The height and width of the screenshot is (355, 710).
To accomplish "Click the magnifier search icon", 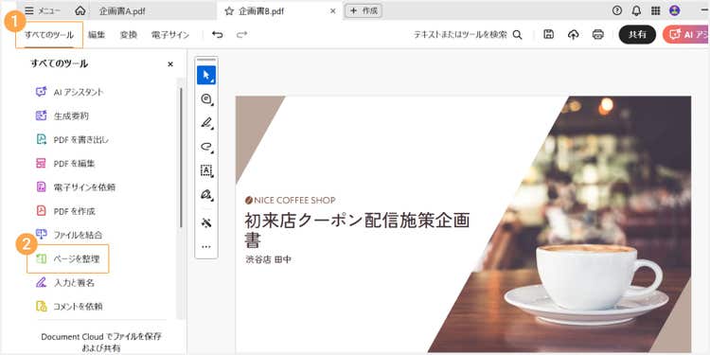I will click(517, 35).
